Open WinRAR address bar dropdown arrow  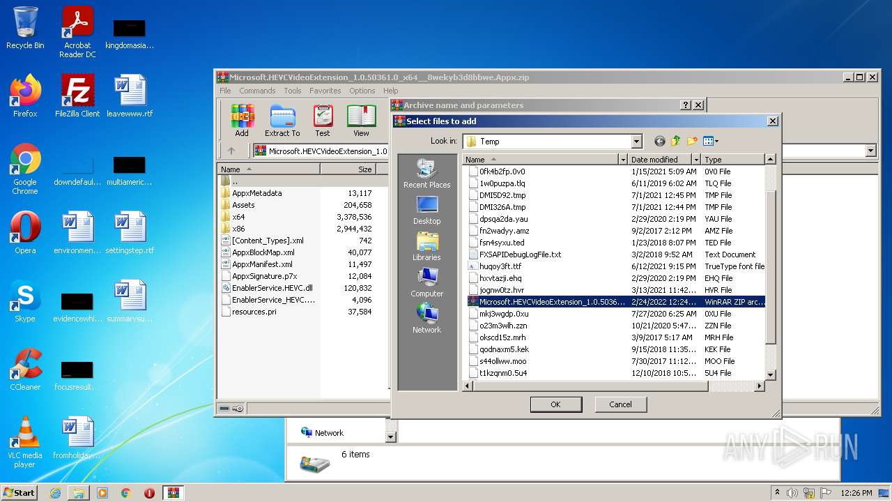870,151
